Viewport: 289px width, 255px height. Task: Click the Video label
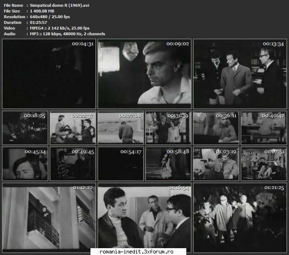tap(9, 28)
